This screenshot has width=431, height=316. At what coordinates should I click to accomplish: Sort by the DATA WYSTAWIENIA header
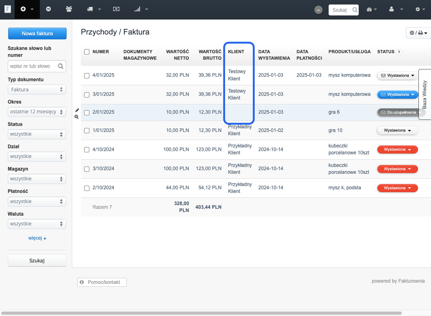[274, 55]
